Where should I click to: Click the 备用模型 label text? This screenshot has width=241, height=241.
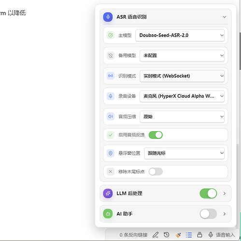pyautogui.click(x=127, y=55)
